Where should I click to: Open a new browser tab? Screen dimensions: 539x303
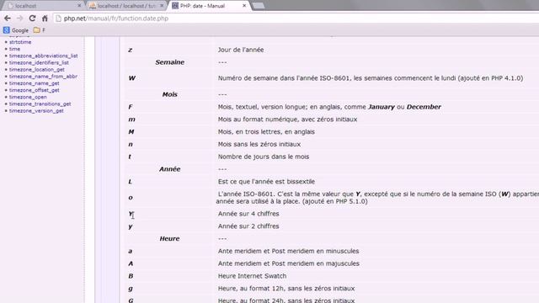click(x=259, y=6)
